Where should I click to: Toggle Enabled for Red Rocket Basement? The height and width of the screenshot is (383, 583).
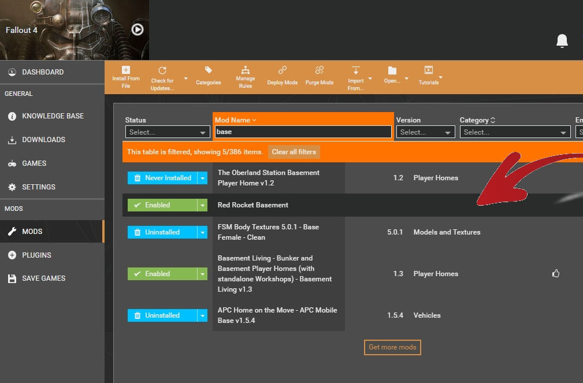[162, 205]
